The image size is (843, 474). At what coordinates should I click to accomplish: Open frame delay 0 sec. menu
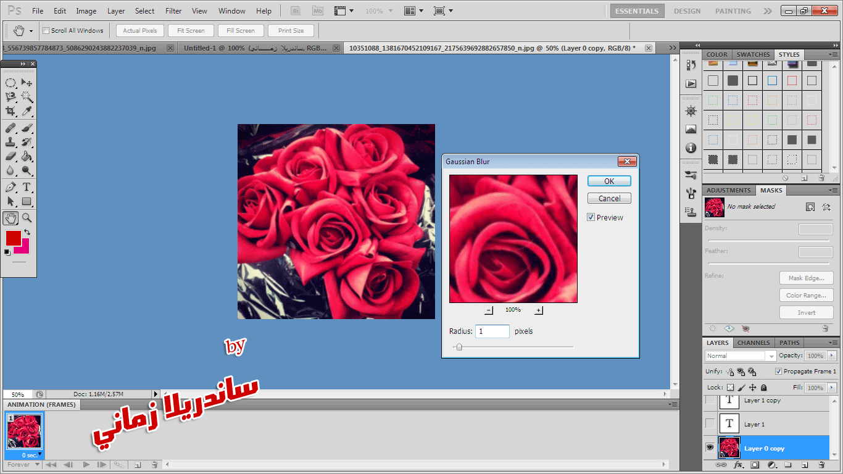[31, 455]
